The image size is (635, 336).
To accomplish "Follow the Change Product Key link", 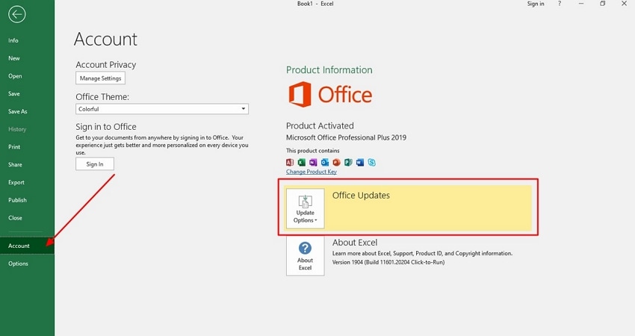I will point(311,172).
